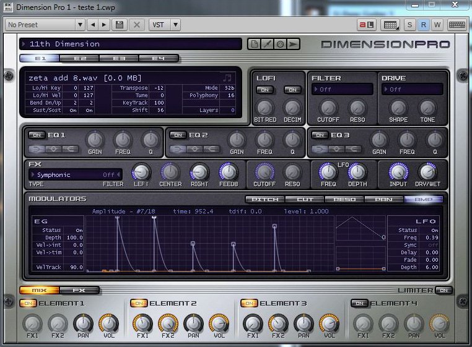
Task: Select the PITCH modulator tab
Action: [265, 199]
